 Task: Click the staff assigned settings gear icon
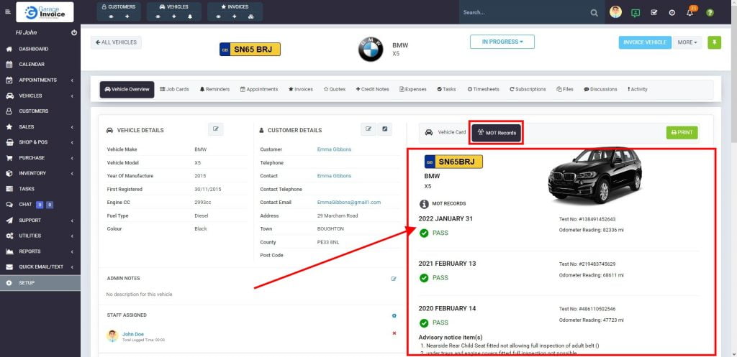pyautogui.click(x=394, y=315)
